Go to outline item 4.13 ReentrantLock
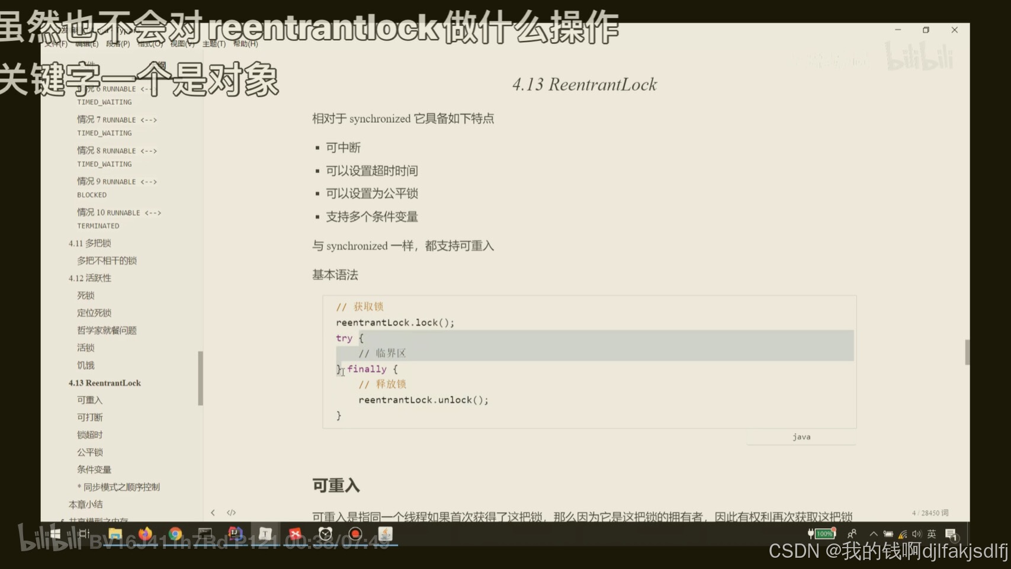Viewport: 1011px width, 569px height. [x=105, y=383]
